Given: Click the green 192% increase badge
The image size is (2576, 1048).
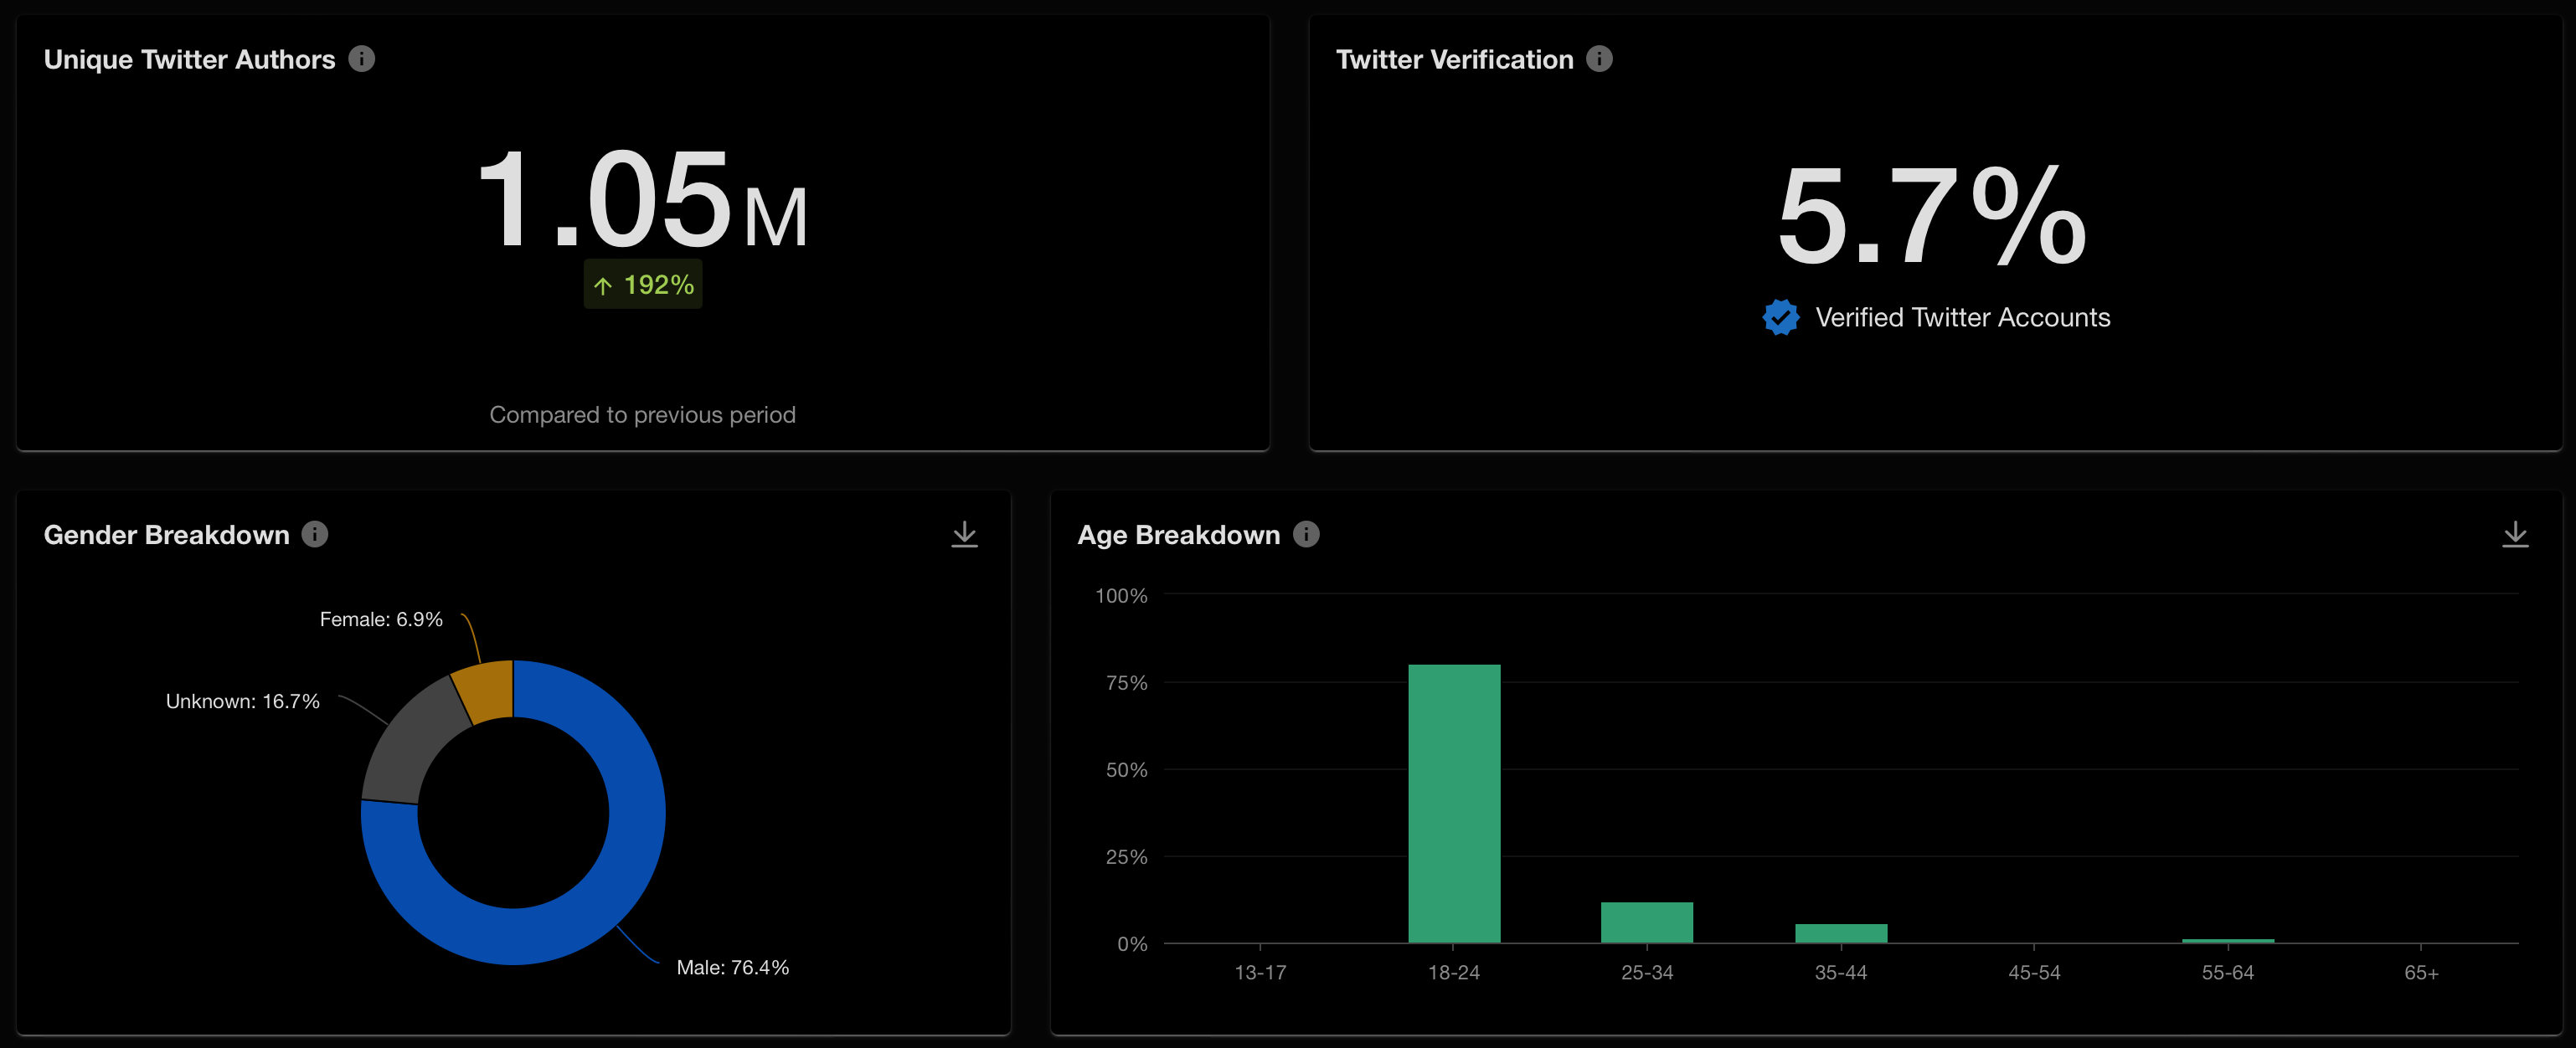Looking at the screenshot, I should (642, 284).
